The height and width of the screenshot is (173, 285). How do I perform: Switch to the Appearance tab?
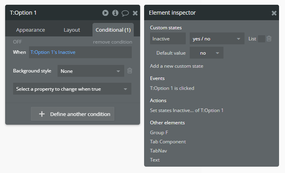click(x=31, y=30)
